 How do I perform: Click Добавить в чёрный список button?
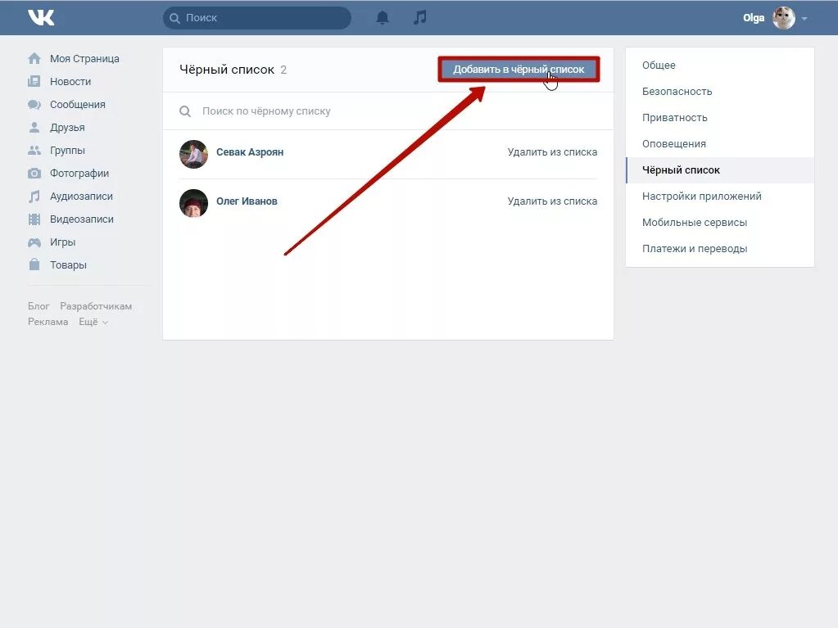(x=519, y=70)
